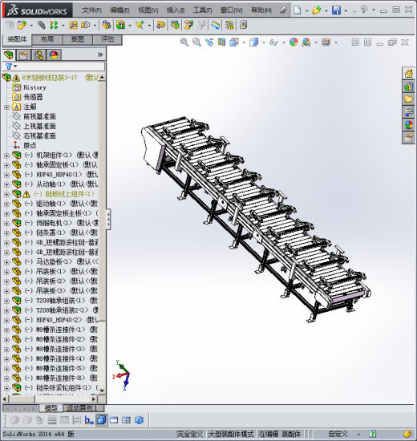The image size is (417, 441).
Task: Click the DisplayManager color ball tab
Action: point(54,55)
